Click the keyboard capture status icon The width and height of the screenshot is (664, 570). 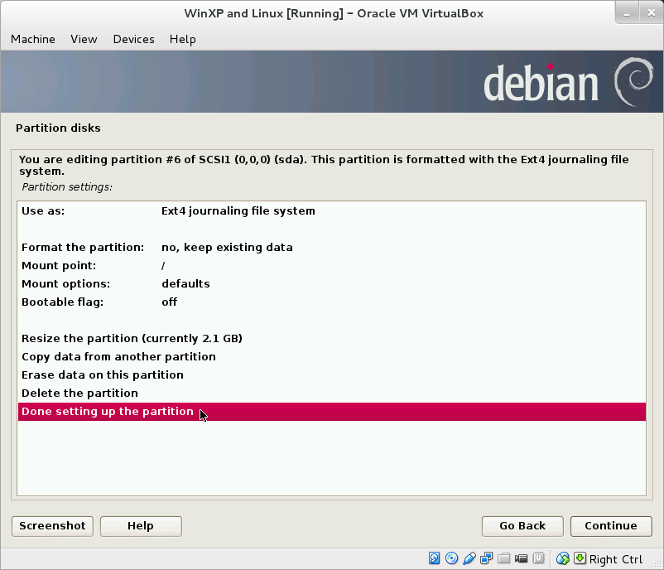pyautogui.click(x=580, y=558)
